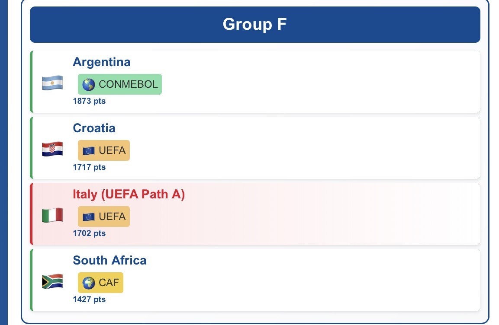Click South Africa's 1427 pts ranking text
Viewport: 499px width, 325px height.
[x=89, y=300]
